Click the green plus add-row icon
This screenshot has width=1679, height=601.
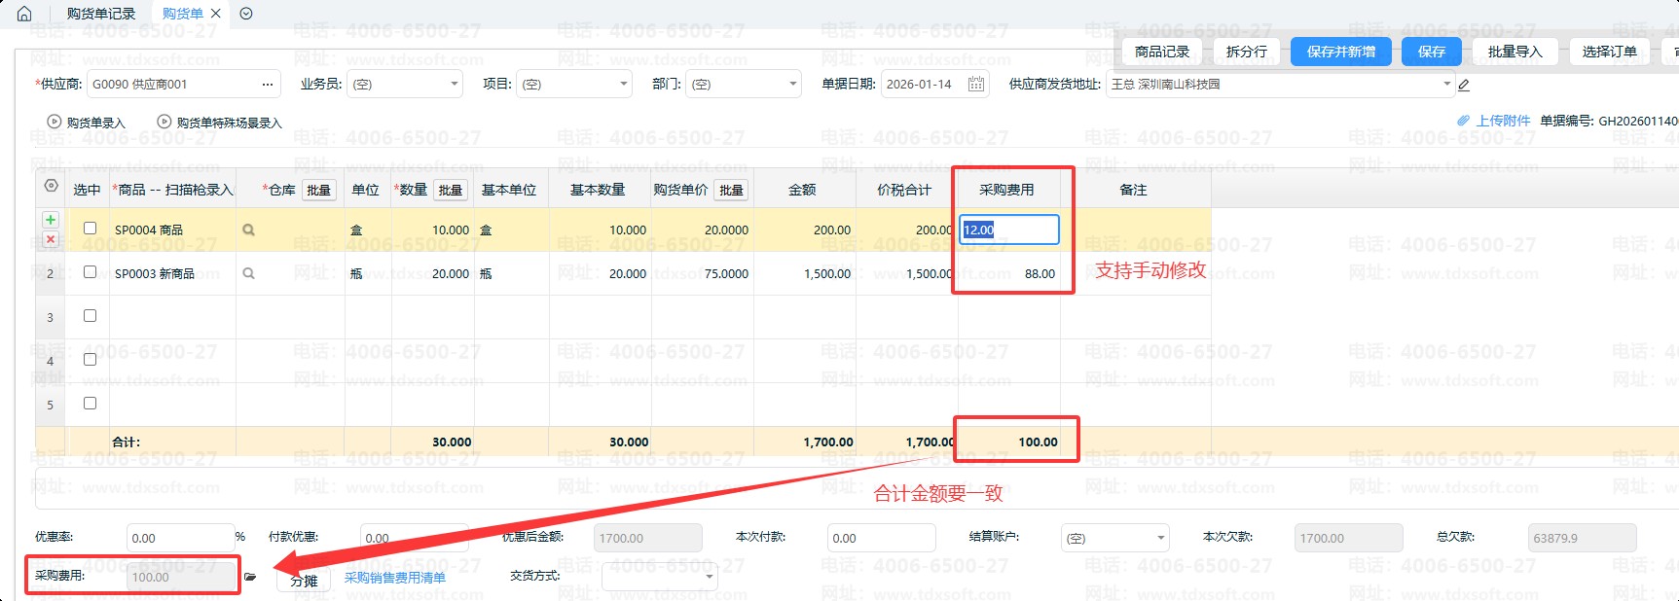tap(51, 220)
